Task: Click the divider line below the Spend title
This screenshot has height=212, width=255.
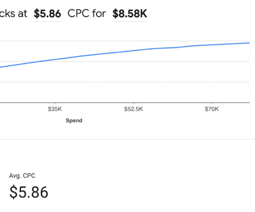Action: click(x=127, y=139)
